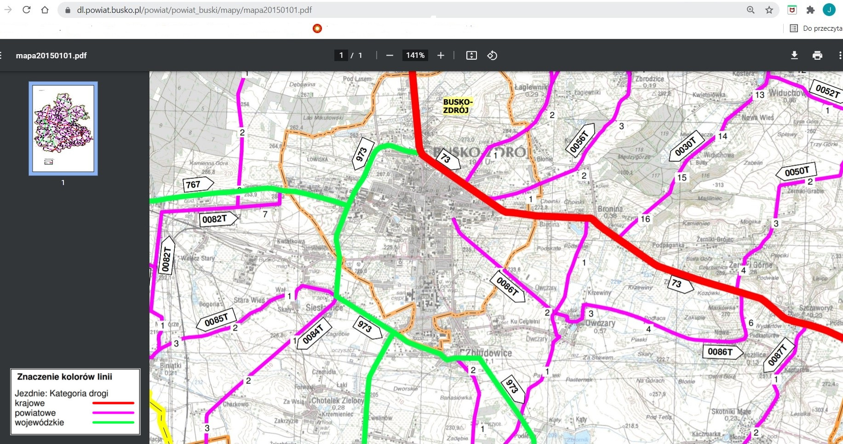Open the browser zoom magnifier icon
Viewport: 843px width, 444px height.
tap(751, 10)
